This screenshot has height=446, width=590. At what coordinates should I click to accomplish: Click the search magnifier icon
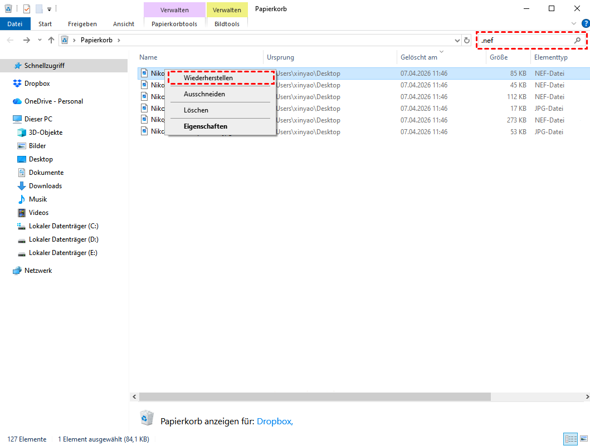point(578,41)
